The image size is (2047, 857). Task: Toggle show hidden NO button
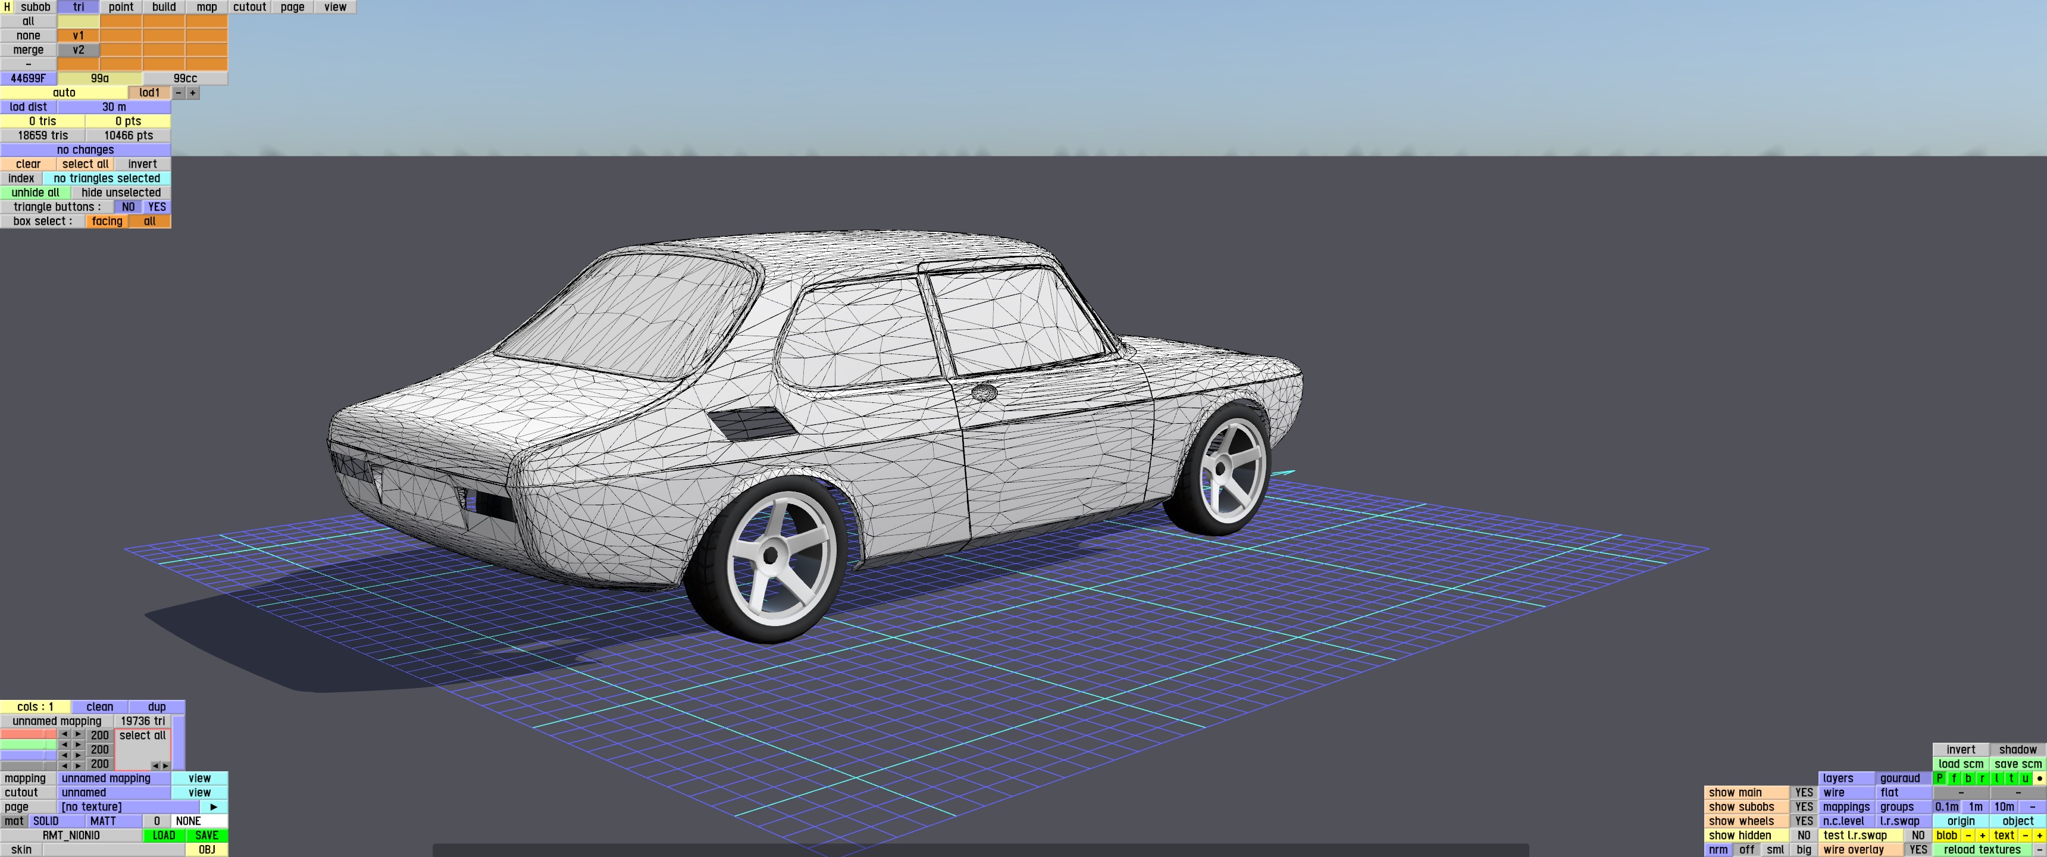point(1804,835)
